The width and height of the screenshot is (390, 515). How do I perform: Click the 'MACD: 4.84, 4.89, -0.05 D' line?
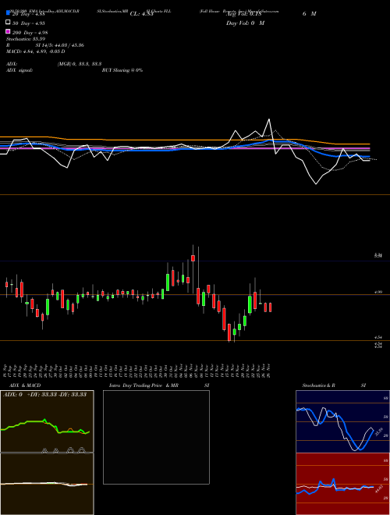[35, 51]
